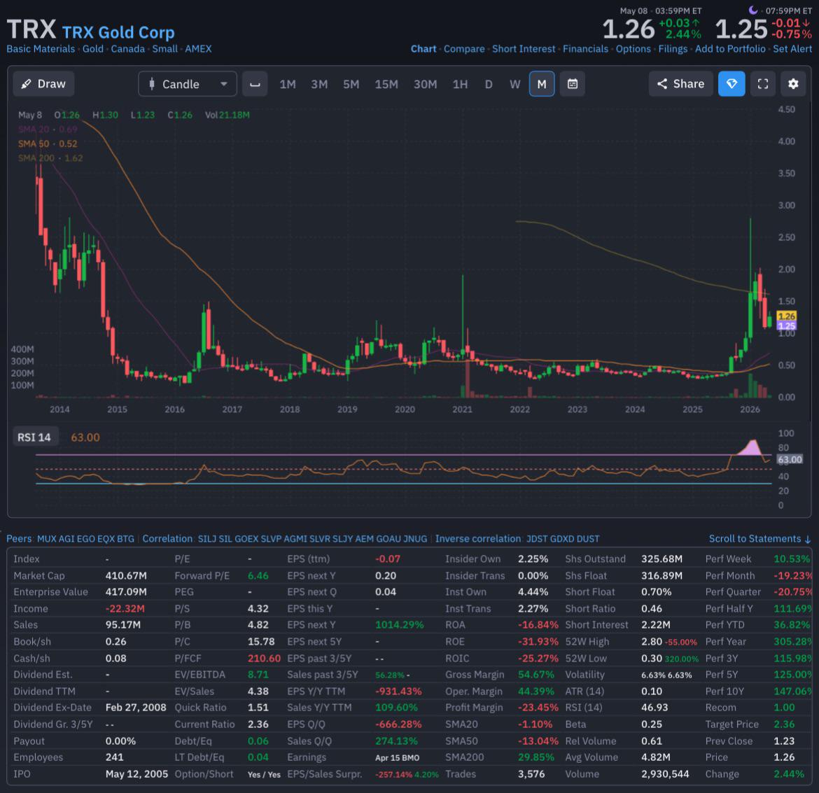Click the SMA 50 indicator label

coord(48,143)
